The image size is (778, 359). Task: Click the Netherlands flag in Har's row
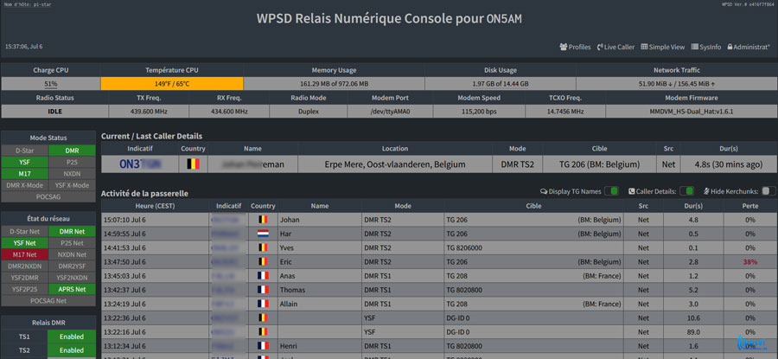pyautogui.click(x=263, y=234)
